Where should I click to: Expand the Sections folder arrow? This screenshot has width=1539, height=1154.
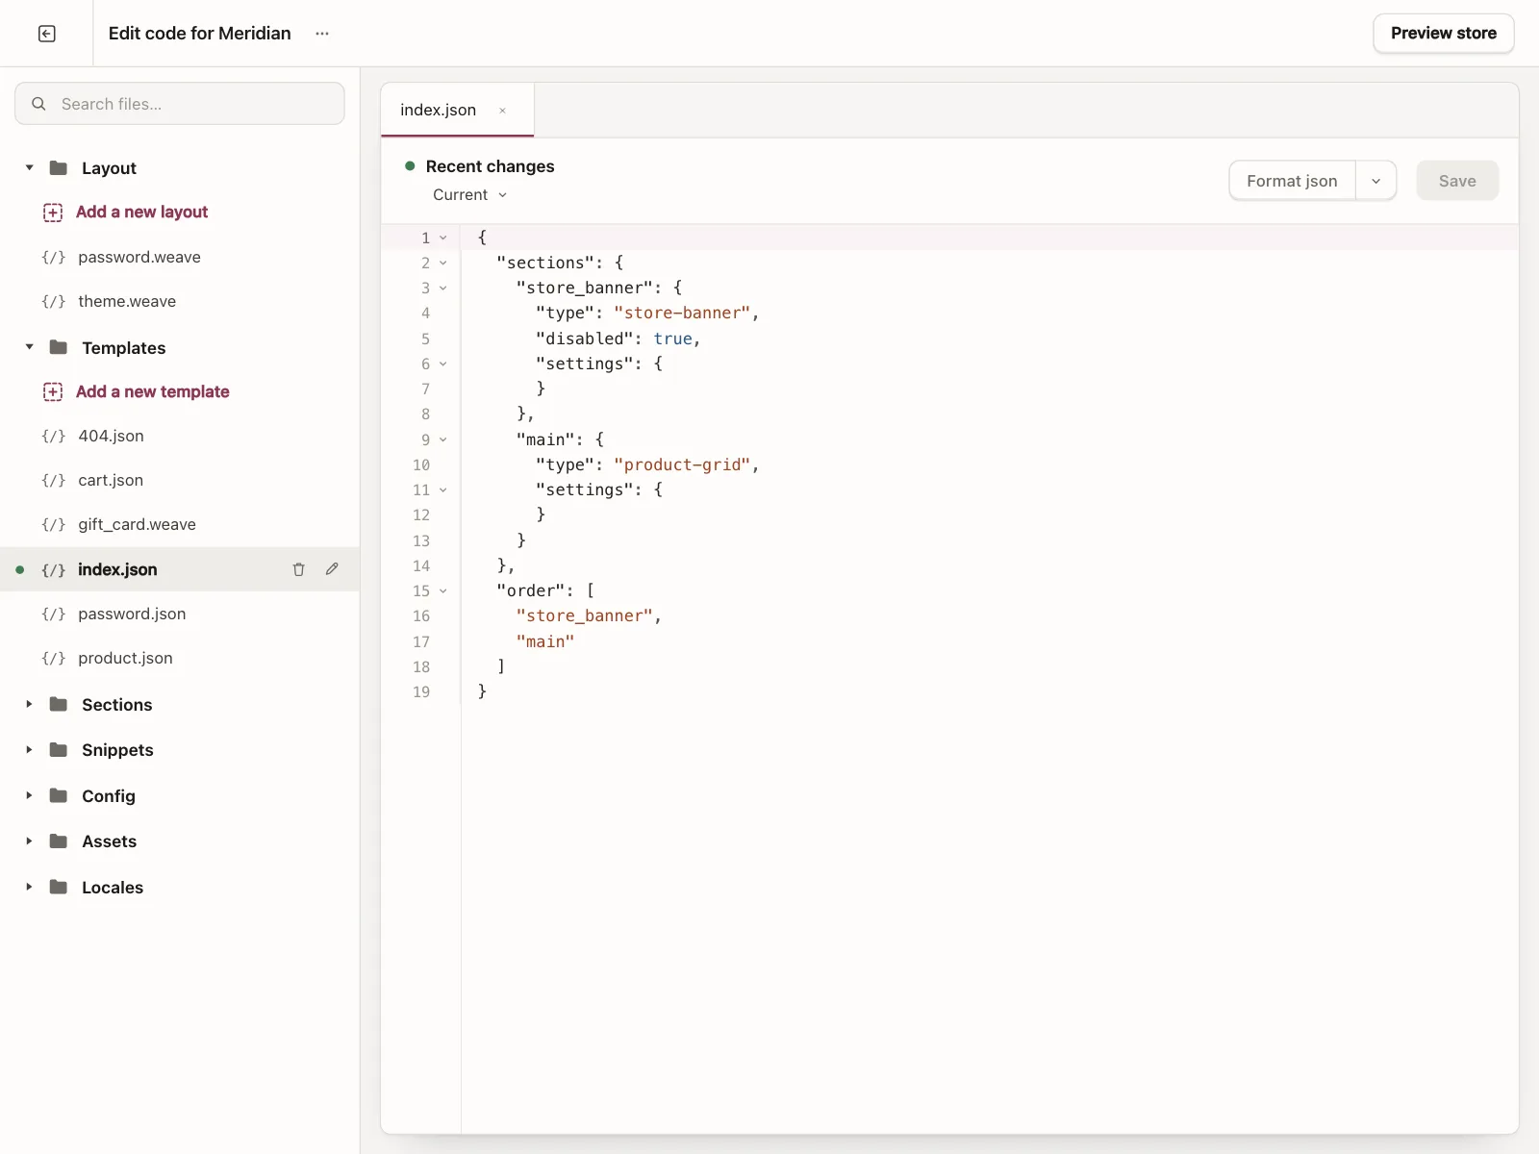point(29,704)
